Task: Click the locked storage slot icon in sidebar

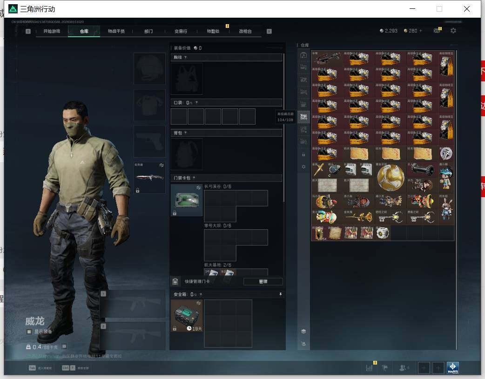Action: tap(303, 154)
